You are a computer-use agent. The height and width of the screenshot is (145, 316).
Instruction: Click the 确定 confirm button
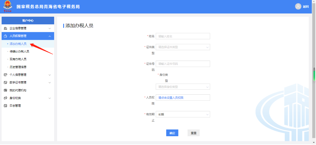tap(172, 133)
